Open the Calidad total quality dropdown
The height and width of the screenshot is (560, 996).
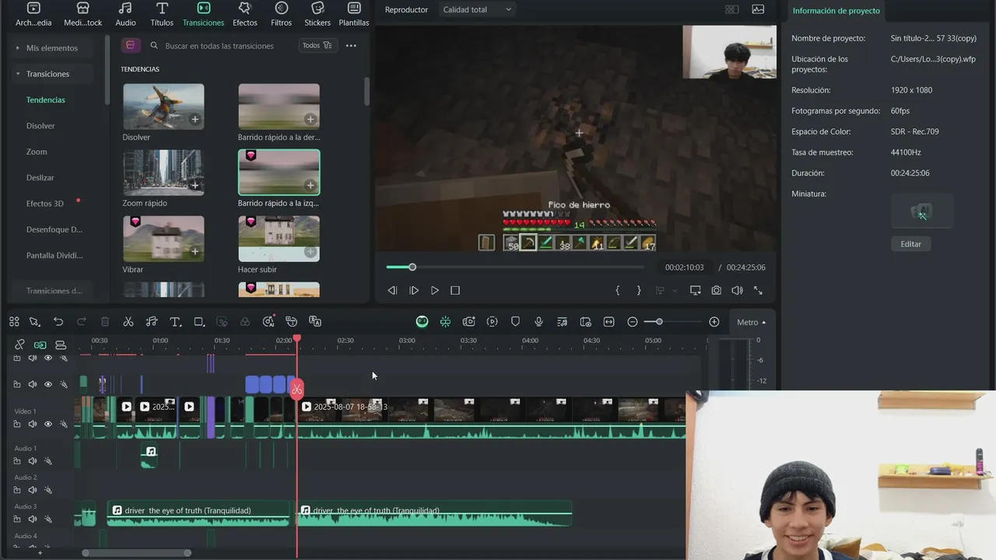(x=477, y=9)
